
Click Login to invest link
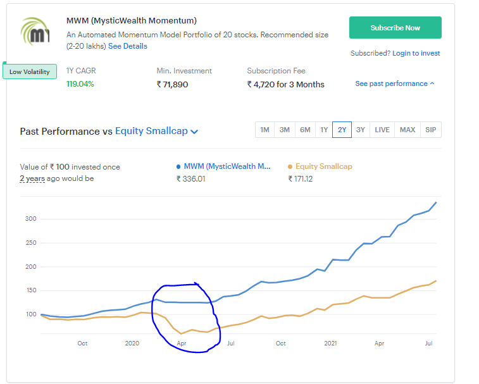(416, 53)
